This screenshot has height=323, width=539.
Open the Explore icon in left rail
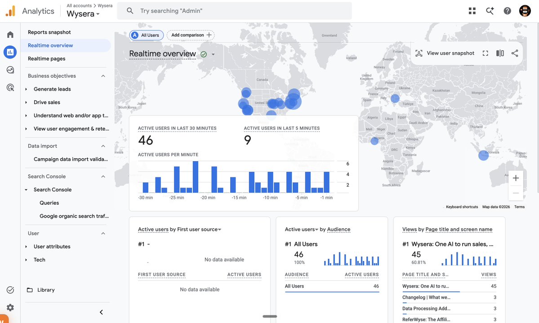[x=10, y=70]
